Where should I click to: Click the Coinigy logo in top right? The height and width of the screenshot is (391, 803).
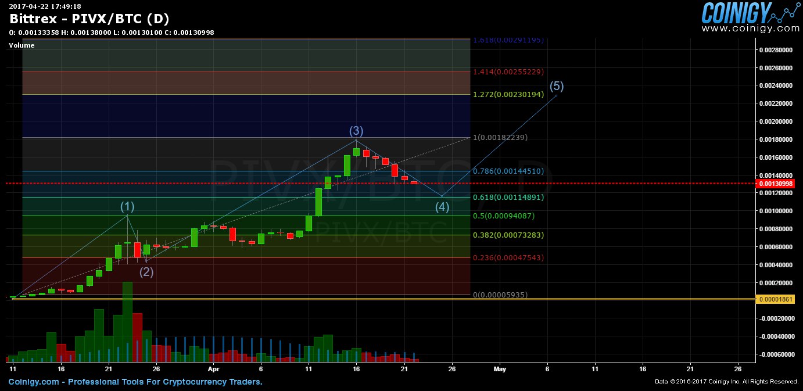click(750, 12)
